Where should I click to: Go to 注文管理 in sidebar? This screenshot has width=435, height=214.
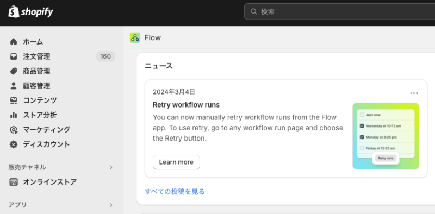click(62, 56)
